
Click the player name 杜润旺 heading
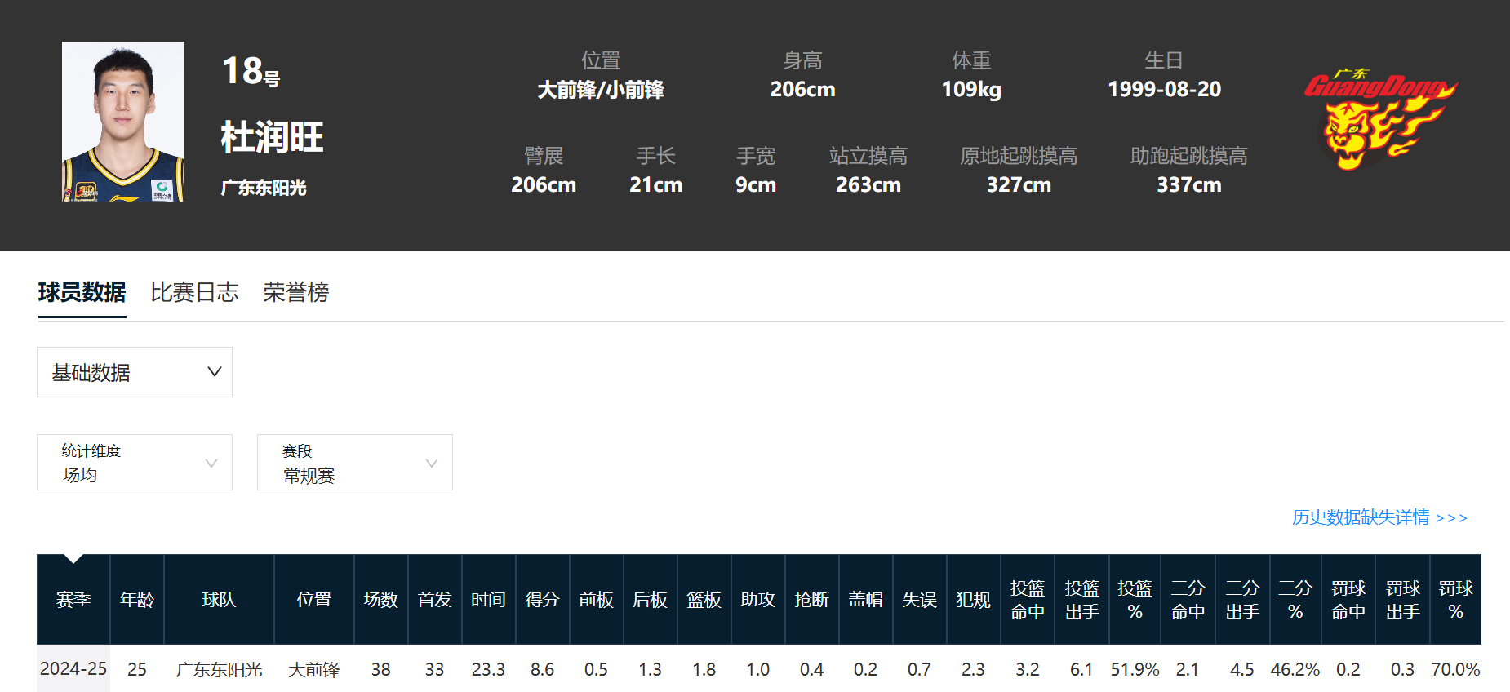272,137
